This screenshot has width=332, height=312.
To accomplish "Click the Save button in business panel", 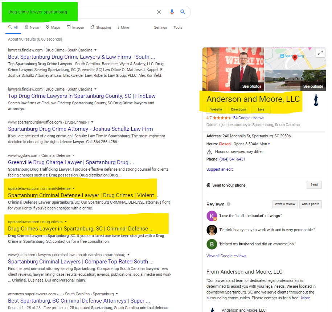I will [261, 109].
